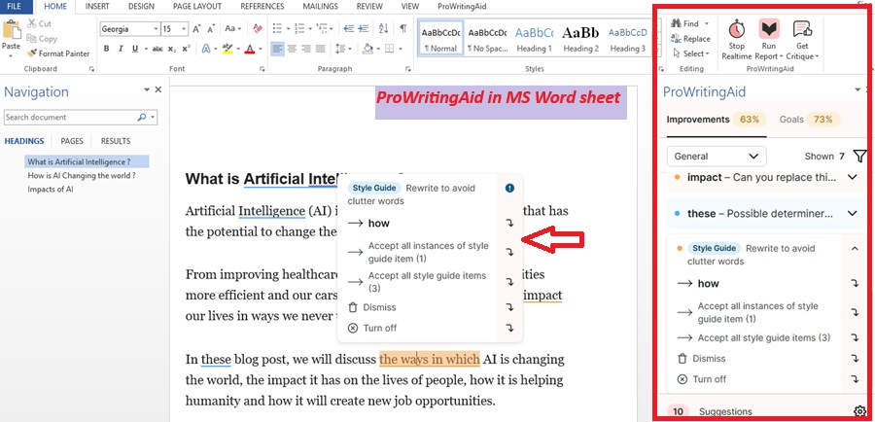
Task: Open the General category dropdown
Action: pos(717,157)
